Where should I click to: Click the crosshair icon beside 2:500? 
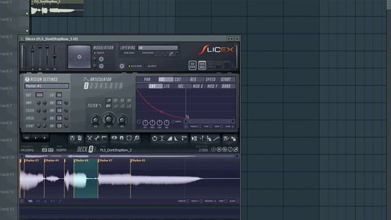click(x=213, y=149)
